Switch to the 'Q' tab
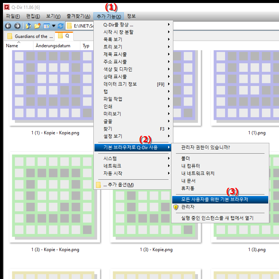Image resolution: width=279 pixels, height=279 pixels. coord(64,36)
